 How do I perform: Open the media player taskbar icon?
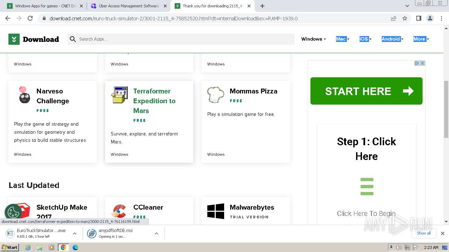point(52,247)
